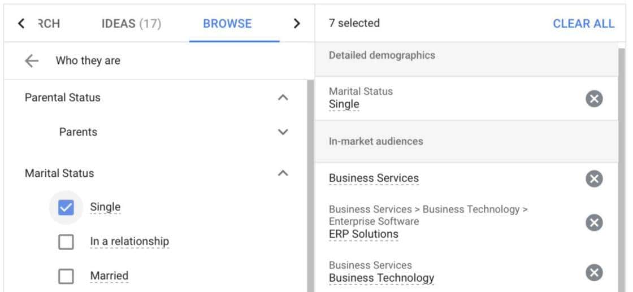Click the back arrow beside Who they are
The width and height of the screenshot is (633, 292).
[32, 61]
